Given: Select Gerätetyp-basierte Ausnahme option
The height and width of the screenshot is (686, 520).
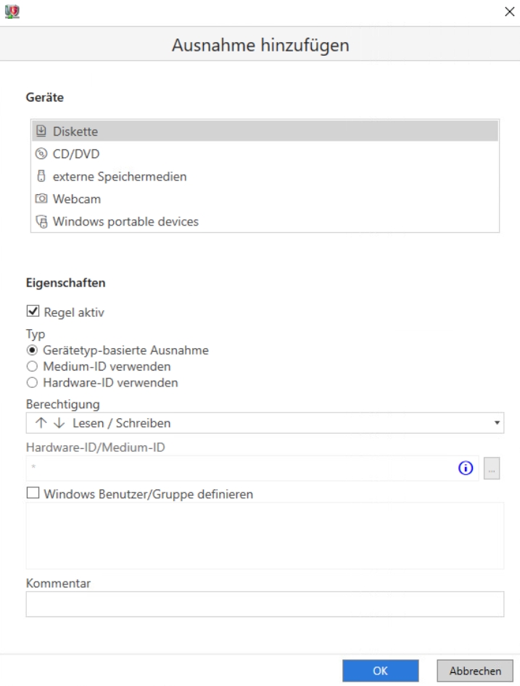Looking at the screenshot, I should (x=32, y=350).
